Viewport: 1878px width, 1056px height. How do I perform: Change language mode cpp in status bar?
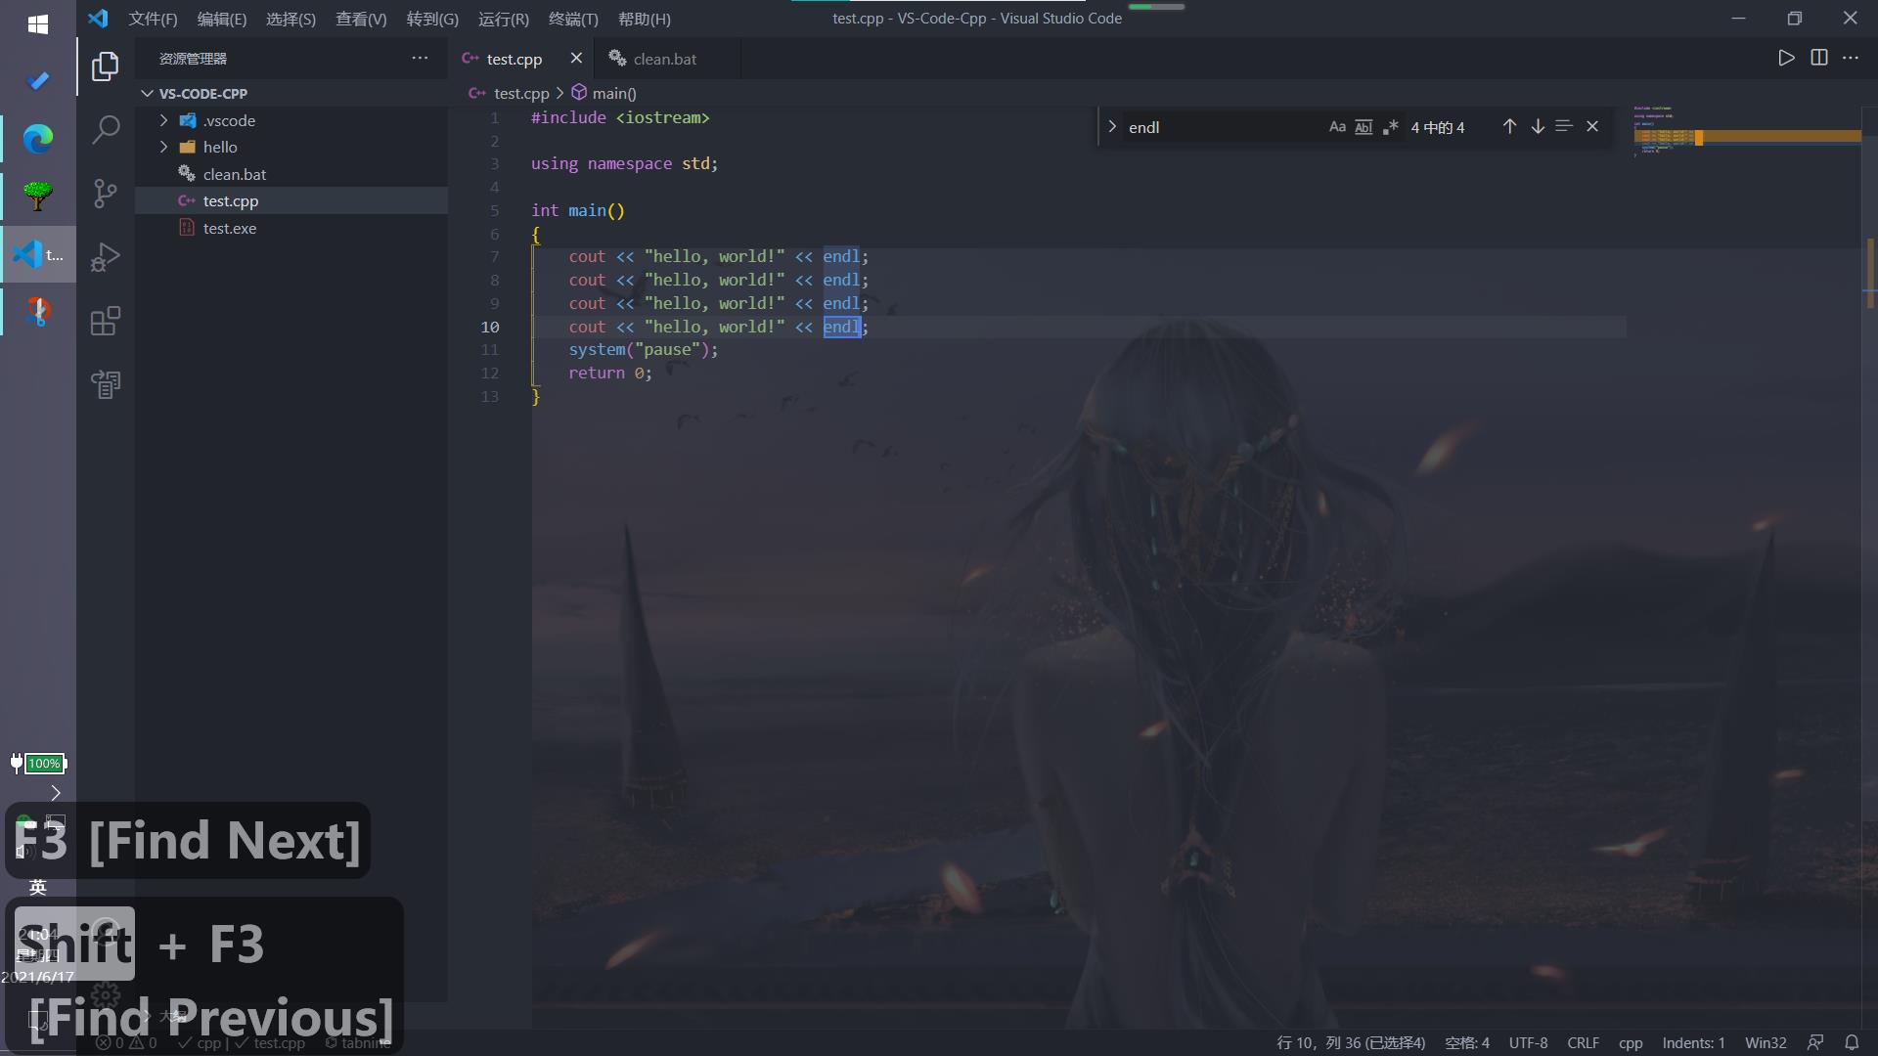pos(1631,1043)
